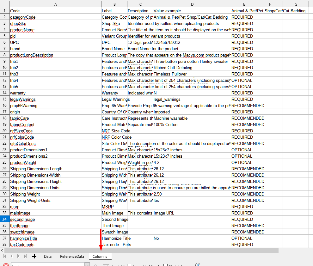Select column D header

(x=192, y=4)
